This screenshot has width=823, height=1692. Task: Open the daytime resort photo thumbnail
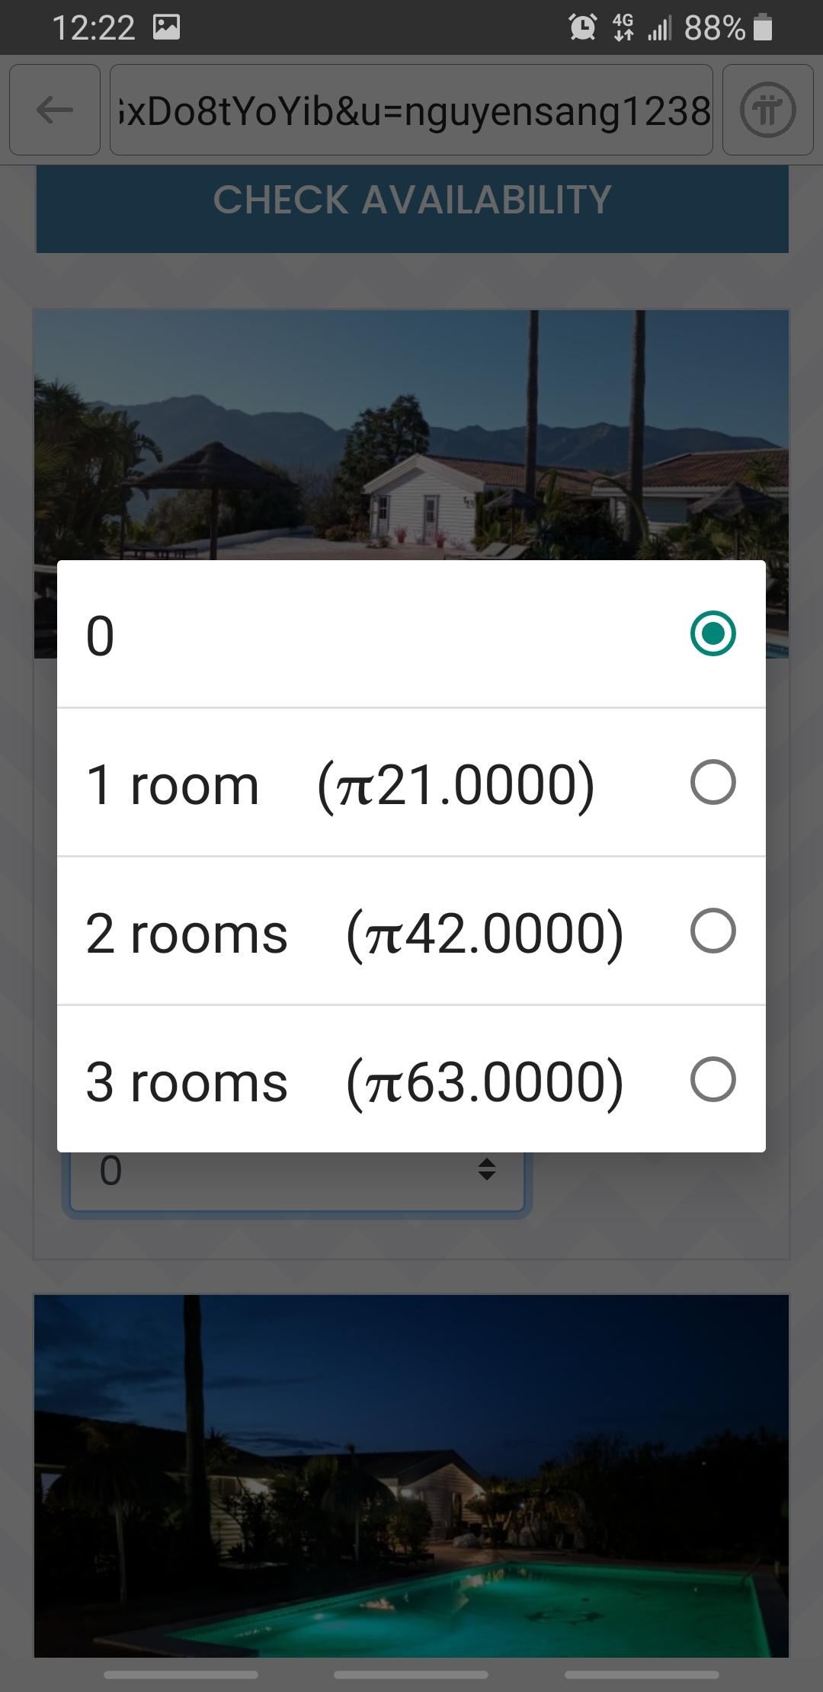coord(411,434)
